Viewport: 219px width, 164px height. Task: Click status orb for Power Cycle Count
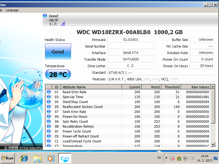click(49, 131)
